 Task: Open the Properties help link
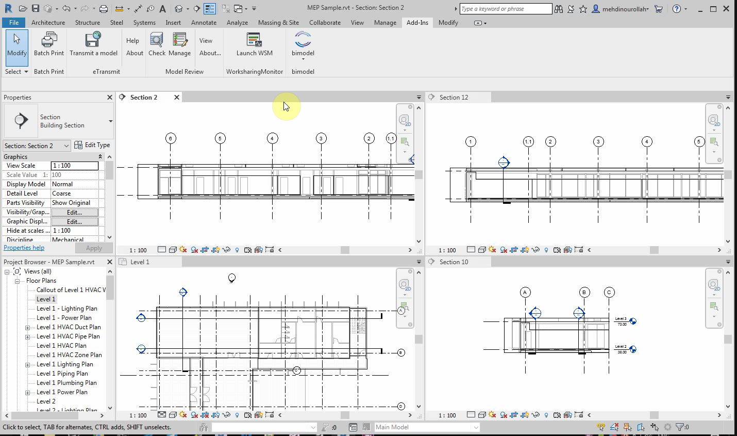(x=24, y=248)
